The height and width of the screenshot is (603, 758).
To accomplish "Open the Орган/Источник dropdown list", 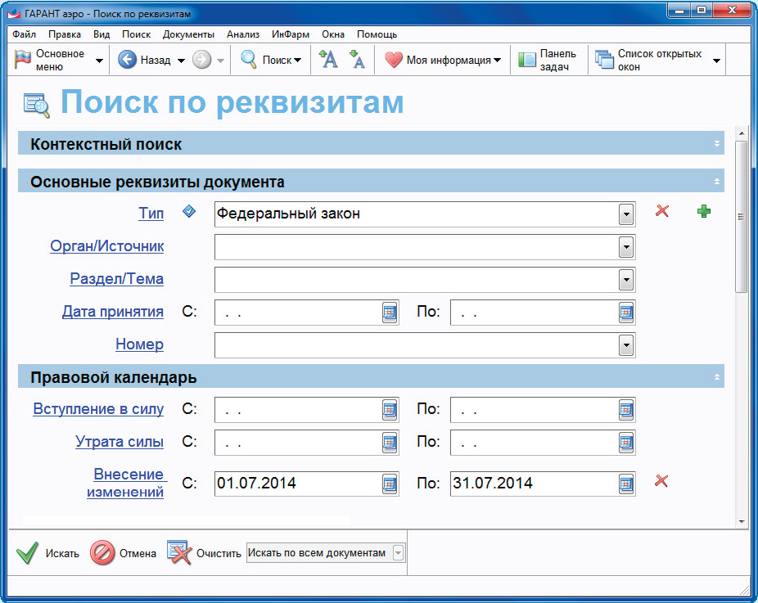I will pyautogui.click(x=626, y=247).
